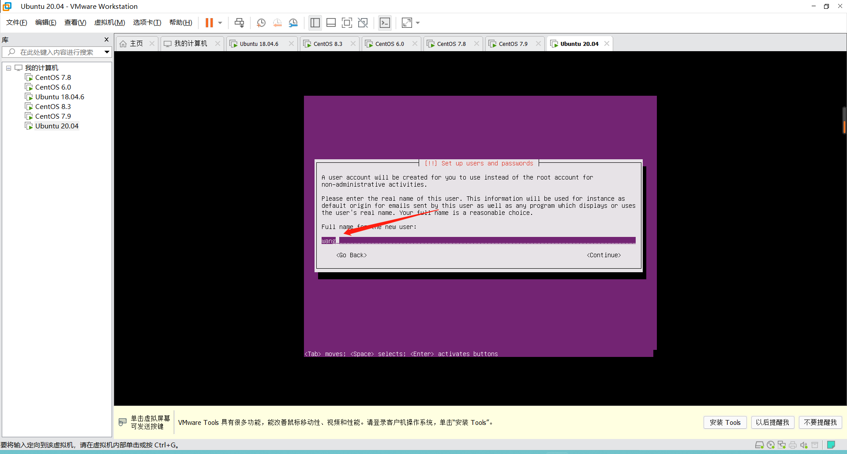This screenshot has width=847, height=454.
Task: Open power options dropdown next to pause
Action: pos(220,23)
